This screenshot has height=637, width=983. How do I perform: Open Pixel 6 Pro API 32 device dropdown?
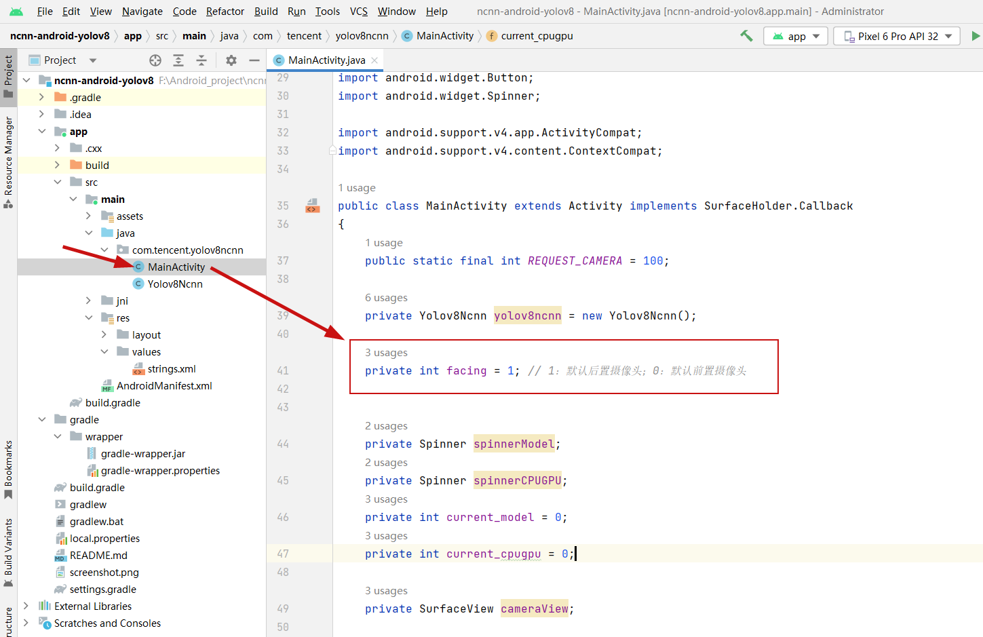897,36
